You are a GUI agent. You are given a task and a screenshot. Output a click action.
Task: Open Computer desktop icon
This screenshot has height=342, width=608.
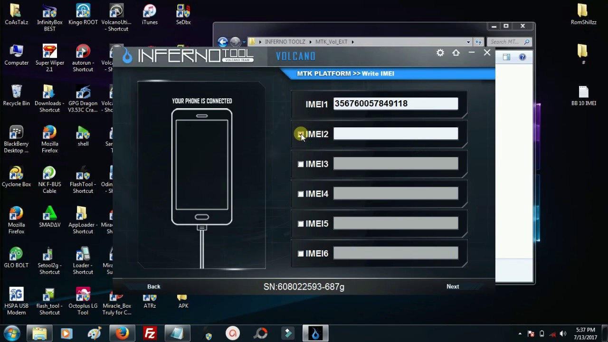16,55
